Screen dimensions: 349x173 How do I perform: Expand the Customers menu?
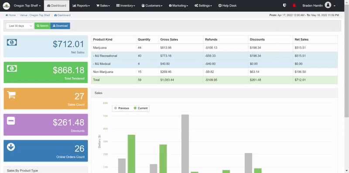pos(152,6)
